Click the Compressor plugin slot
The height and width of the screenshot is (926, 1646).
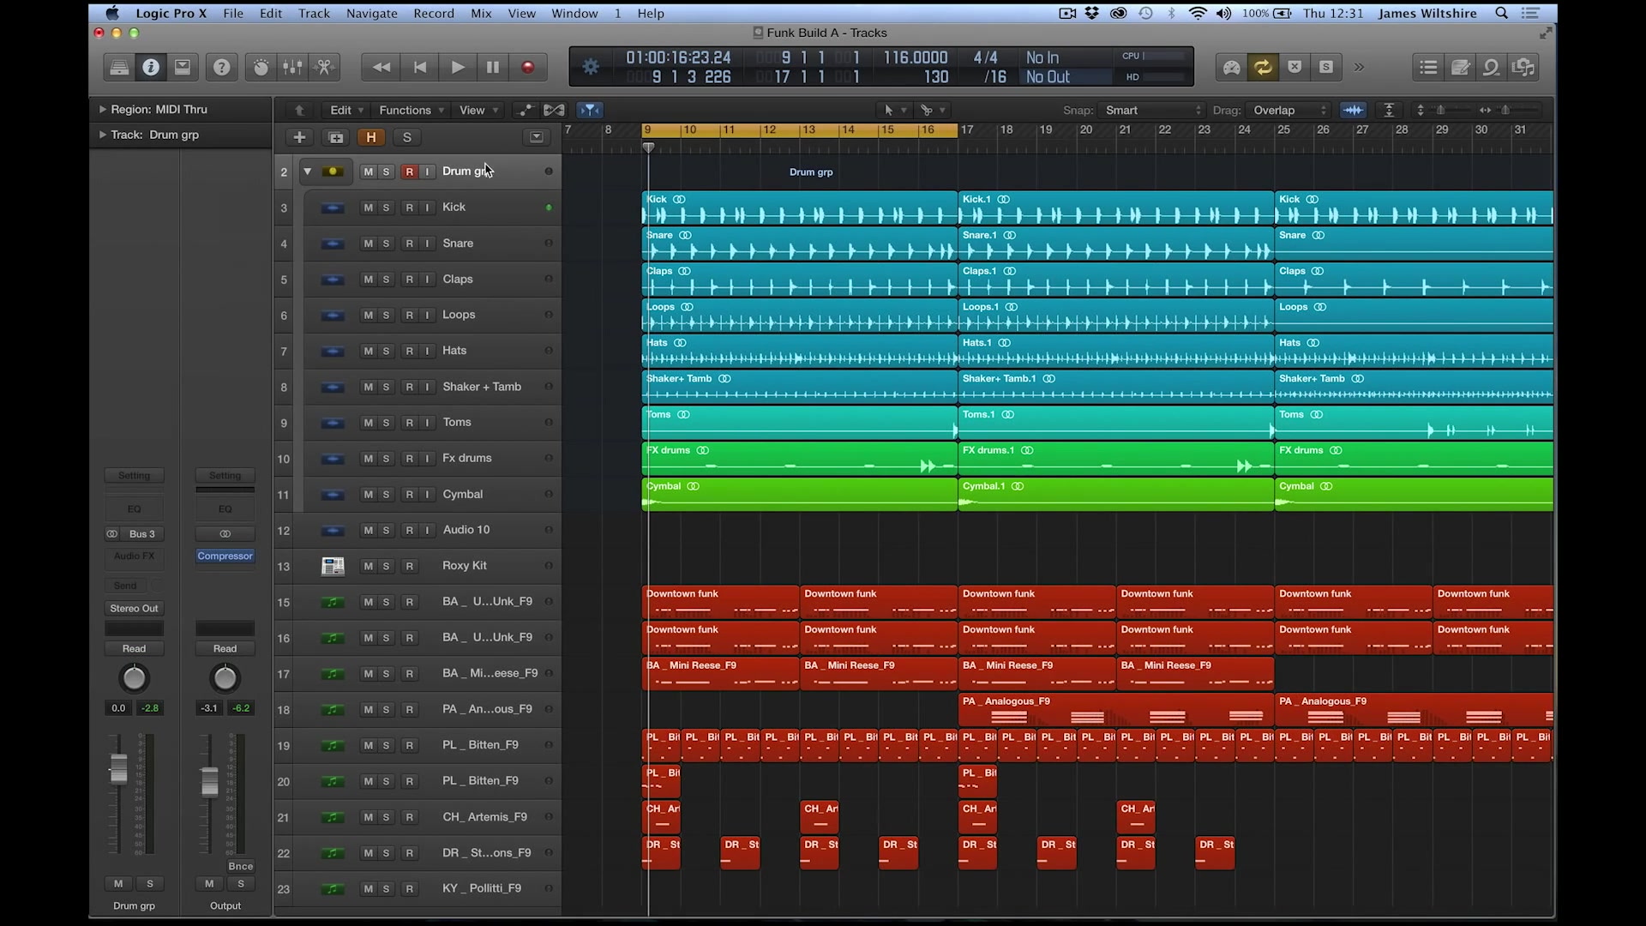tap(225, 556)
